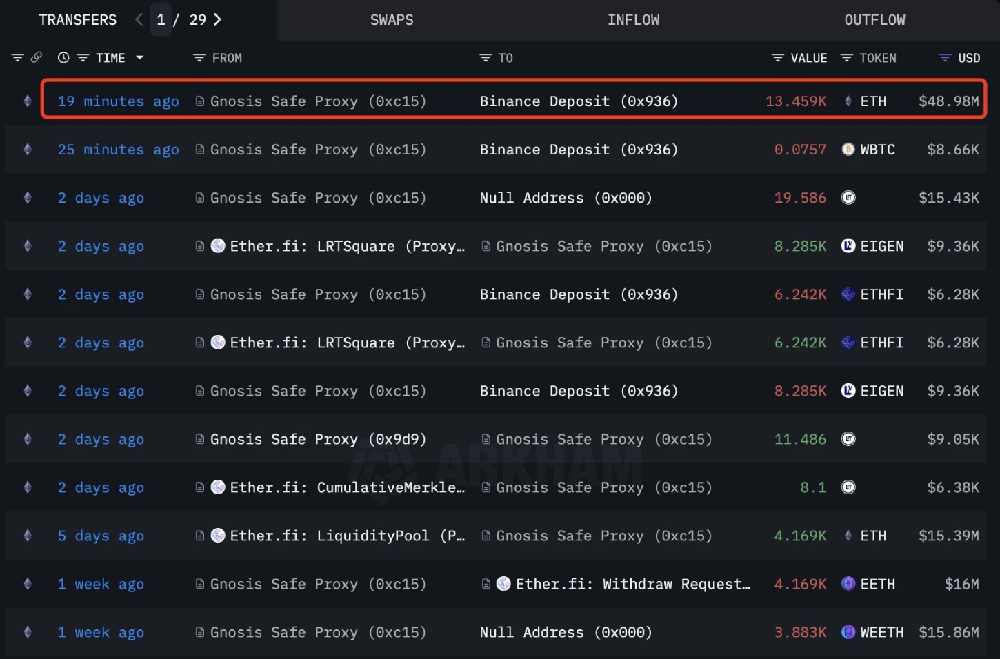Open the USD column filter
This screenshot has height=659, width=1000.
[x=945, y=58]
